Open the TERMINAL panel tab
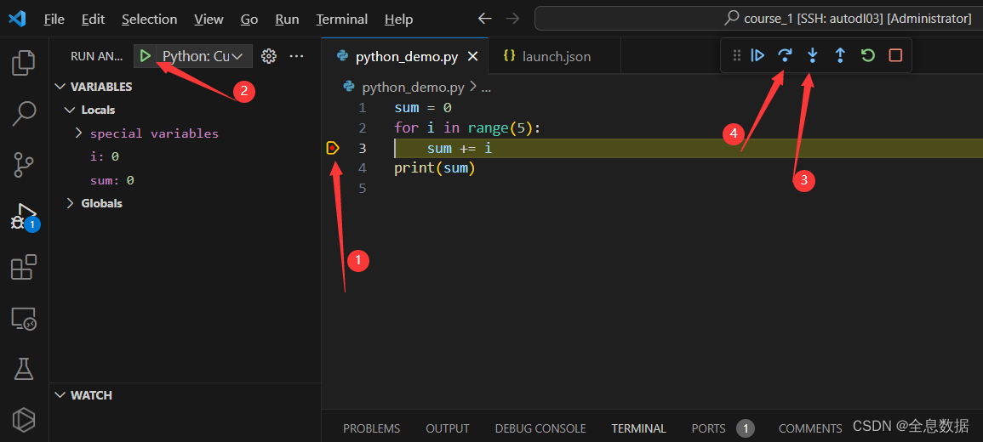 click(x=639, y=429)
